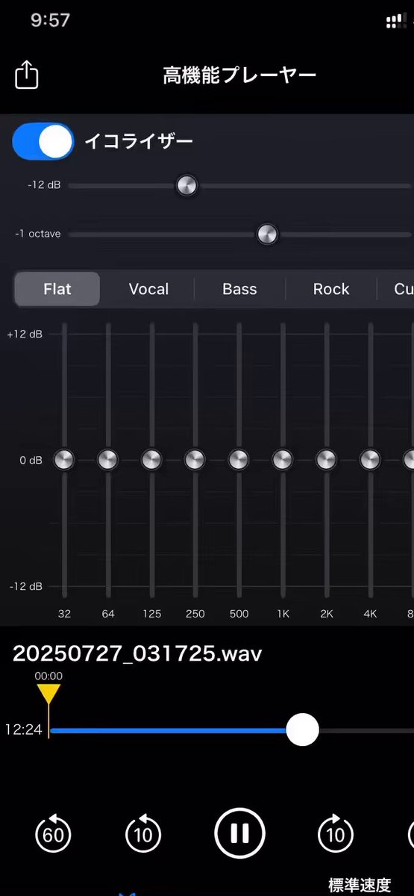Click the -1 octave pitch slider knob

tap(267, 234)
